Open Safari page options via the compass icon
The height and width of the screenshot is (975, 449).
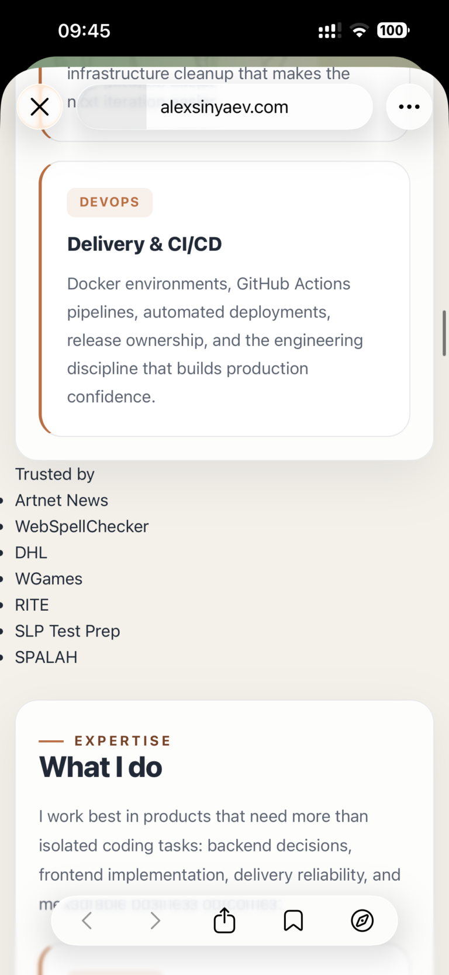(362, 920)
